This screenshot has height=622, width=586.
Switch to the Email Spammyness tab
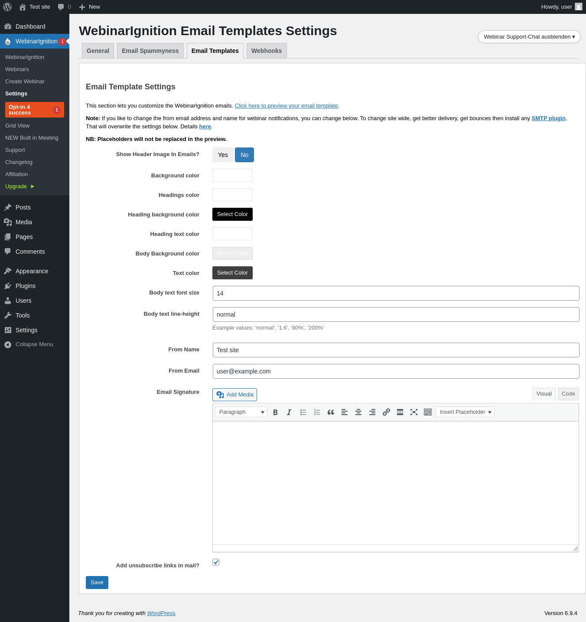150,51
